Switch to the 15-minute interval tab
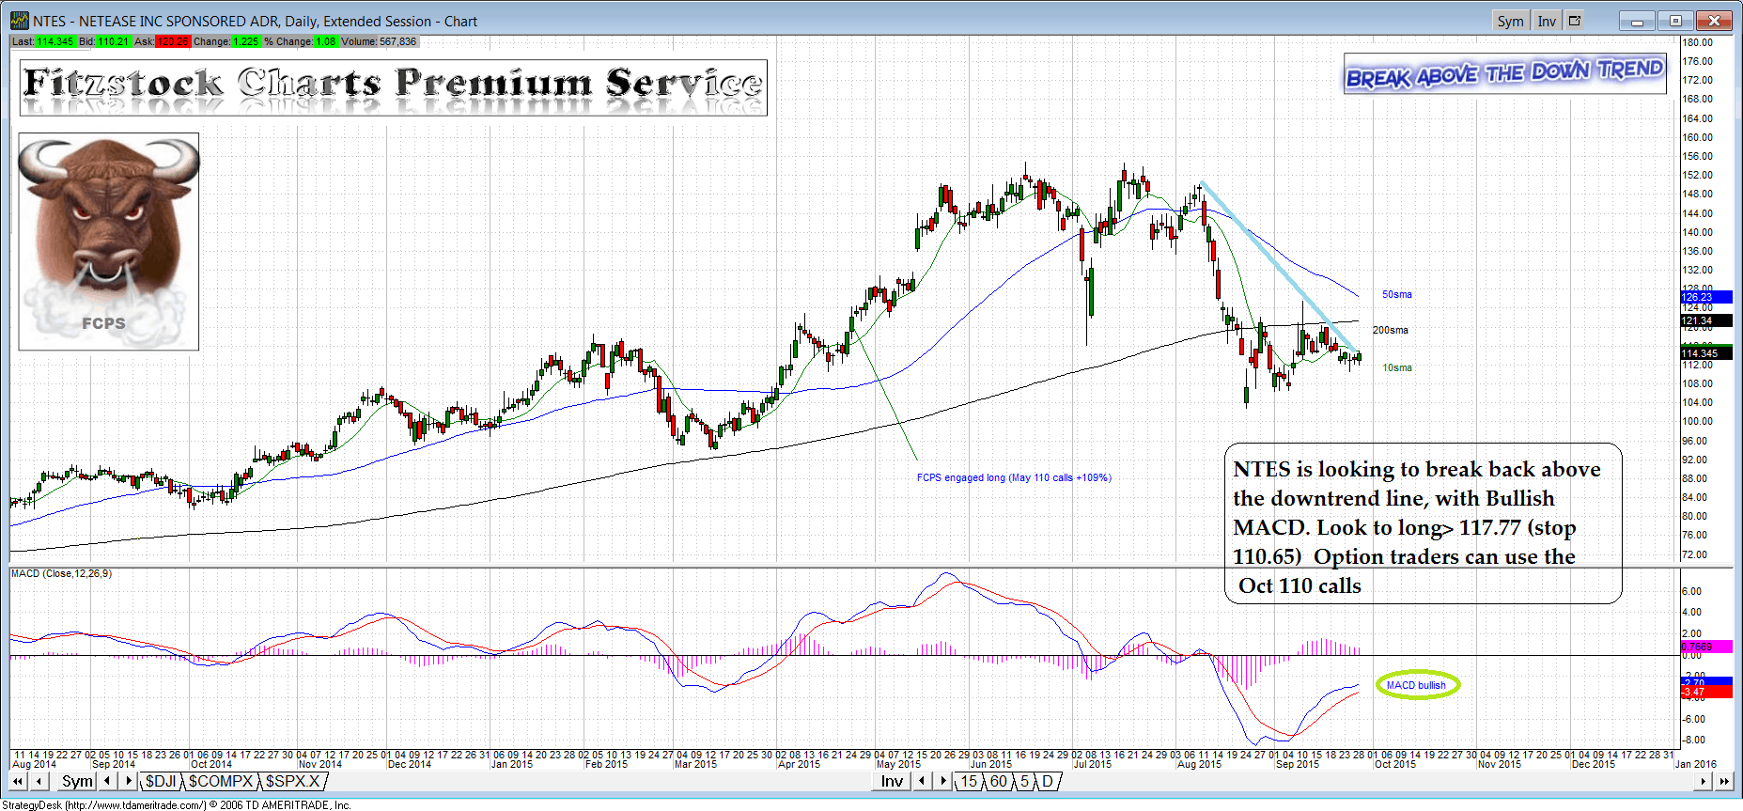1743x811 pixels. tap(968, 781)
